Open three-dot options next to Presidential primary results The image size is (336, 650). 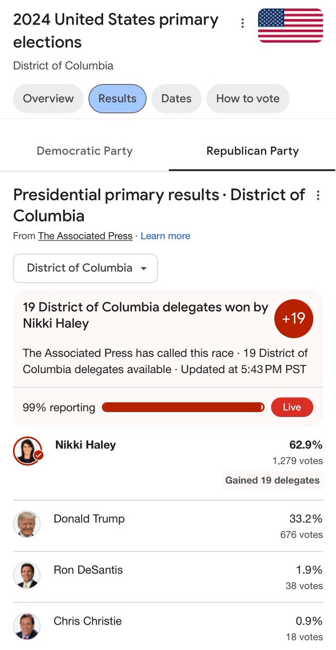tap(318, 195)
